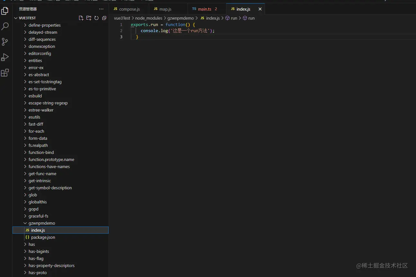Close the index.js editor tab

tap(260, 9)
